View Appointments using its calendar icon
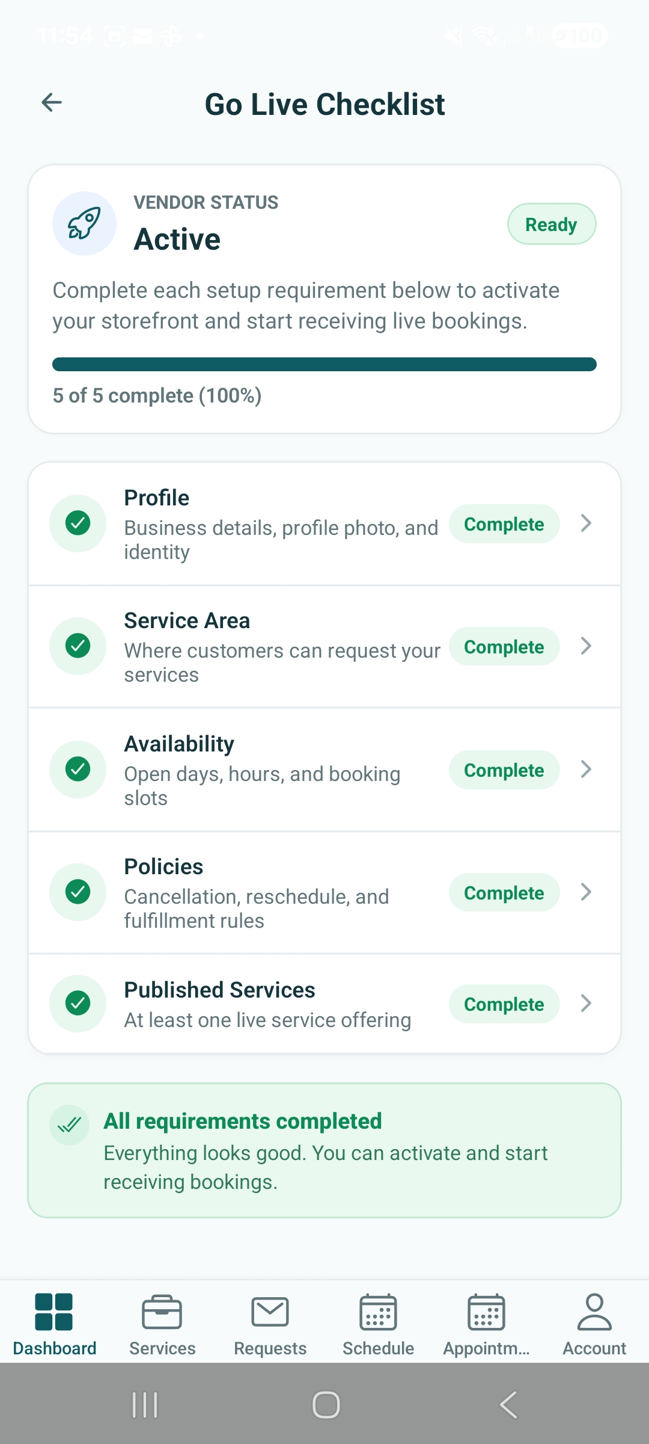This screenshot has width=649, height=1444. coord(486,1312)
